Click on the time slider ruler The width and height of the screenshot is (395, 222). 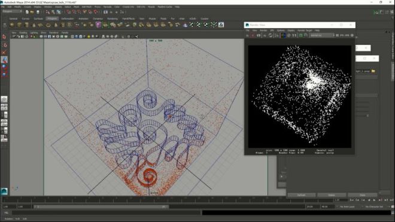click(x=168, y=200)
